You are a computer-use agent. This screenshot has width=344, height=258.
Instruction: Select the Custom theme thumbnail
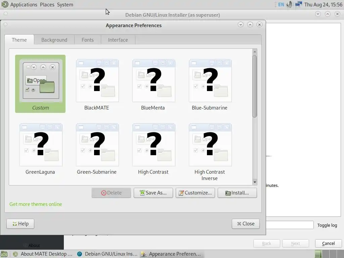pos(40,84)
